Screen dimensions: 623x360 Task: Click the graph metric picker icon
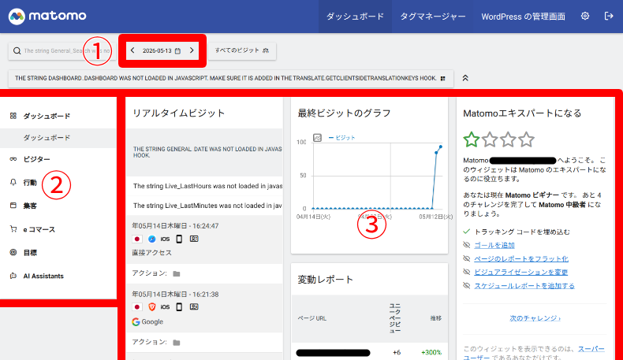point(317,138)
